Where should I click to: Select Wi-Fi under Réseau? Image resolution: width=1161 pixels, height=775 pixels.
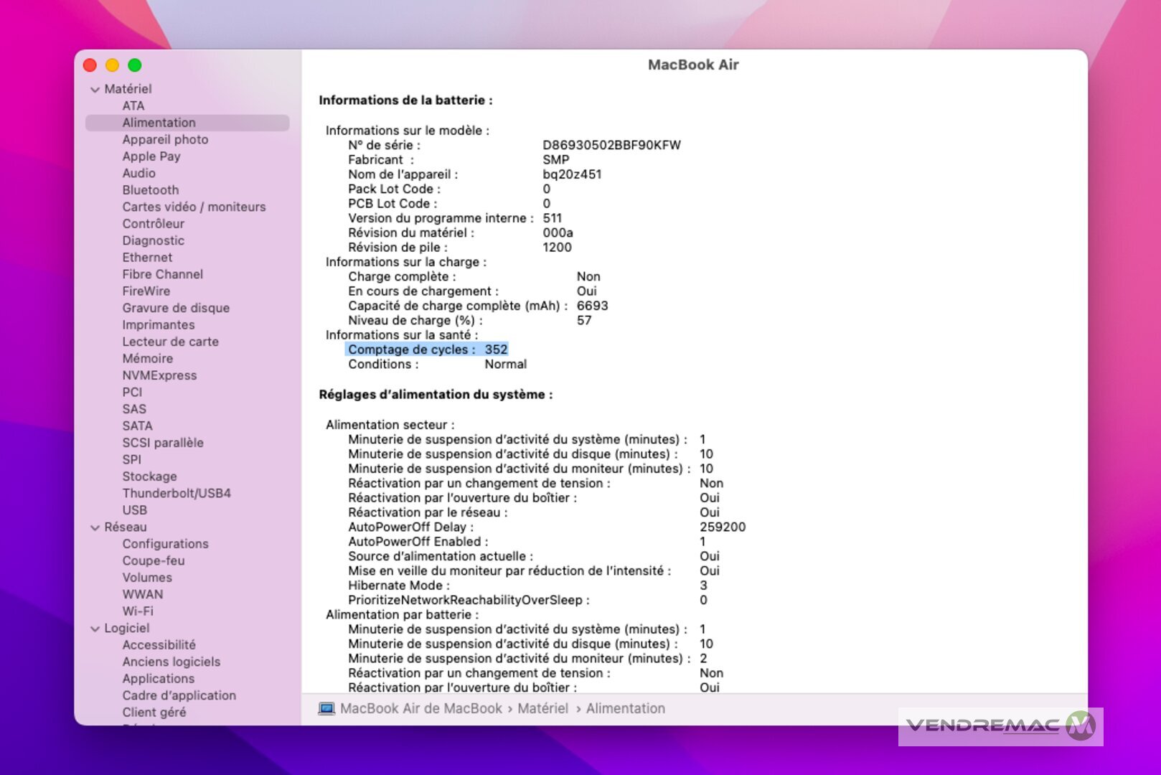pos(138,611)
